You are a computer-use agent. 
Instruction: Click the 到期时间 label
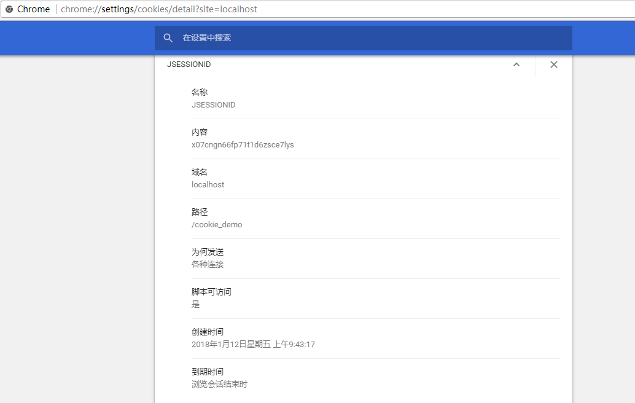point(208,372)
